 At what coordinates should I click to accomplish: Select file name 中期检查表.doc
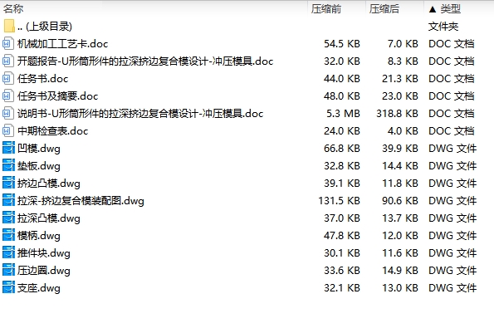52,131
